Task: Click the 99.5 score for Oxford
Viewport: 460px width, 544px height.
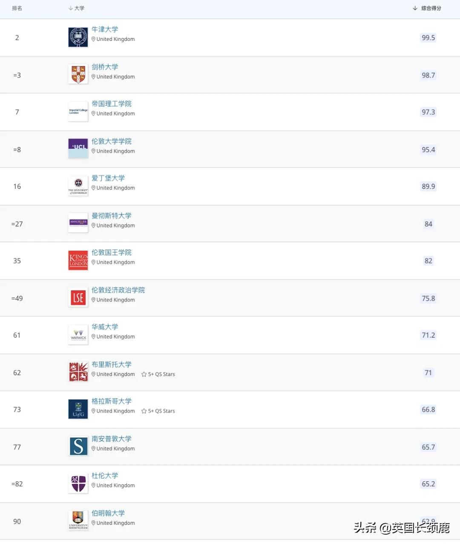Action: click(x=428, y=38)
